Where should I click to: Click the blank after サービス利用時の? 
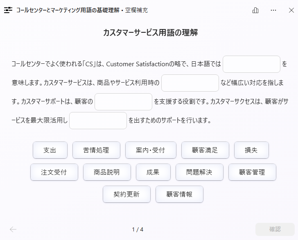coord(190,83)
